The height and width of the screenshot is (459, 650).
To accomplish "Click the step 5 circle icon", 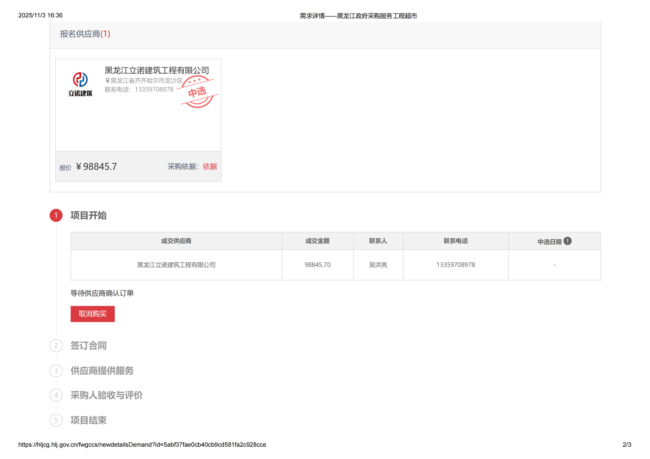I will tap(56, 420).
